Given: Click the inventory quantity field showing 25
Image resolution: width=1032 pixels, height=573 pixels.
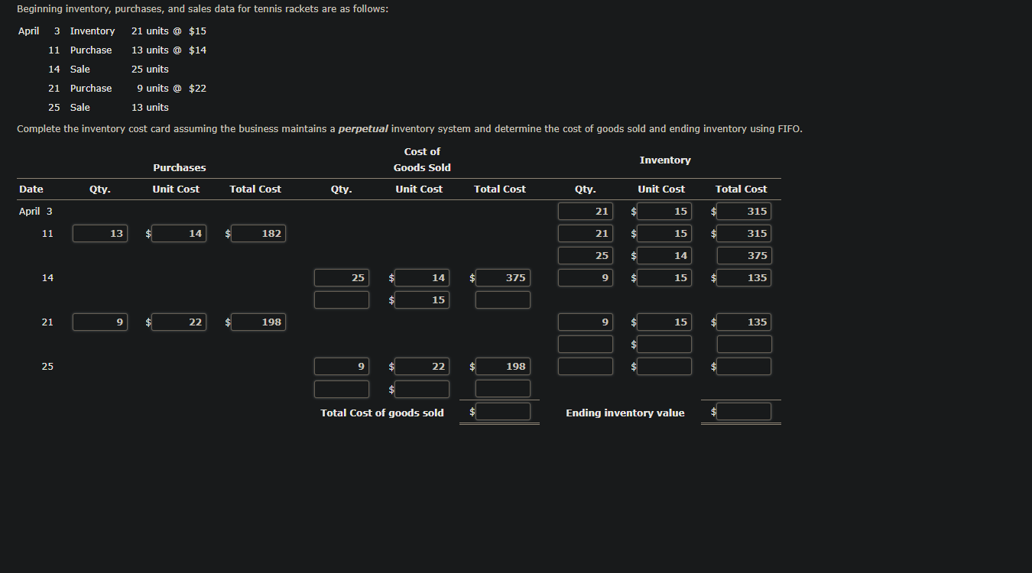Looking at the screenshot, I should (x=586, y=256).
